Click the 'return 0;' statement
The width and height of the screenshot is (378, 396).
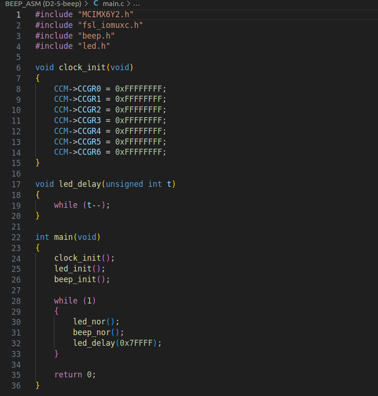tap(75, 375)
